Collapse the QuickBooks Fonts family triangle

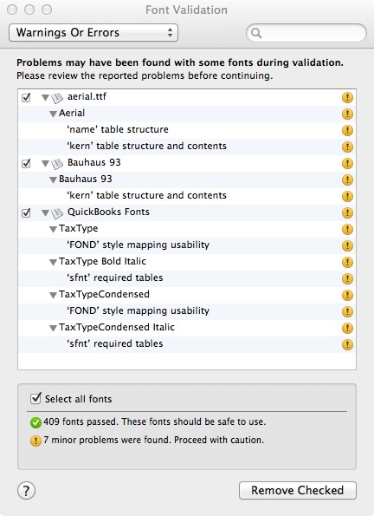tap(45, 213)
